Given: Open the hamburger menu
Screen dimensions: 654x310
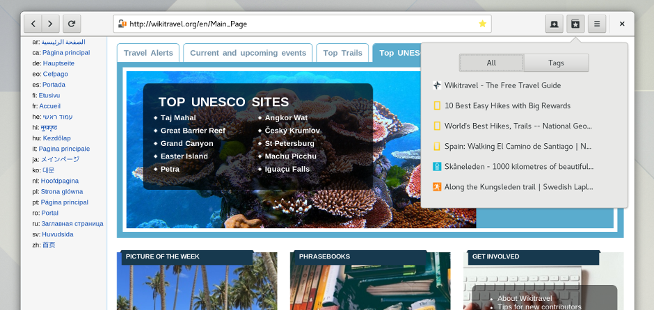Looking at the screenshot, I should pyautogui.click(x=596, y=24).
